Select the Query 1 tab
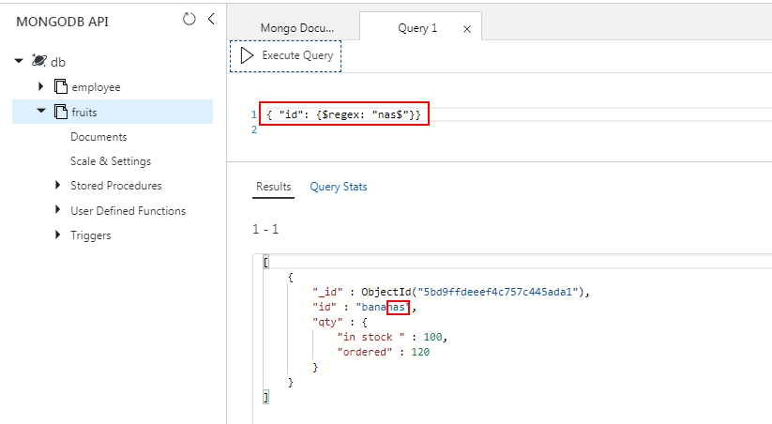Image resolution: width=772 pixels, height=424 pixels. [417, 28]
